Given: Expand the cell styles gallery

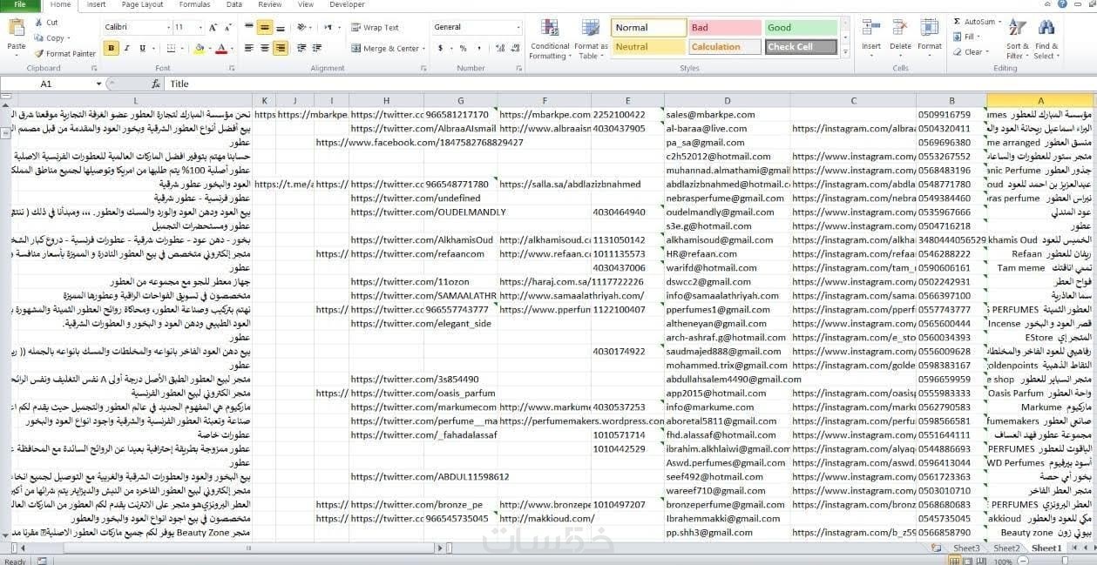Looking at the screenshot, I should 846,53.
